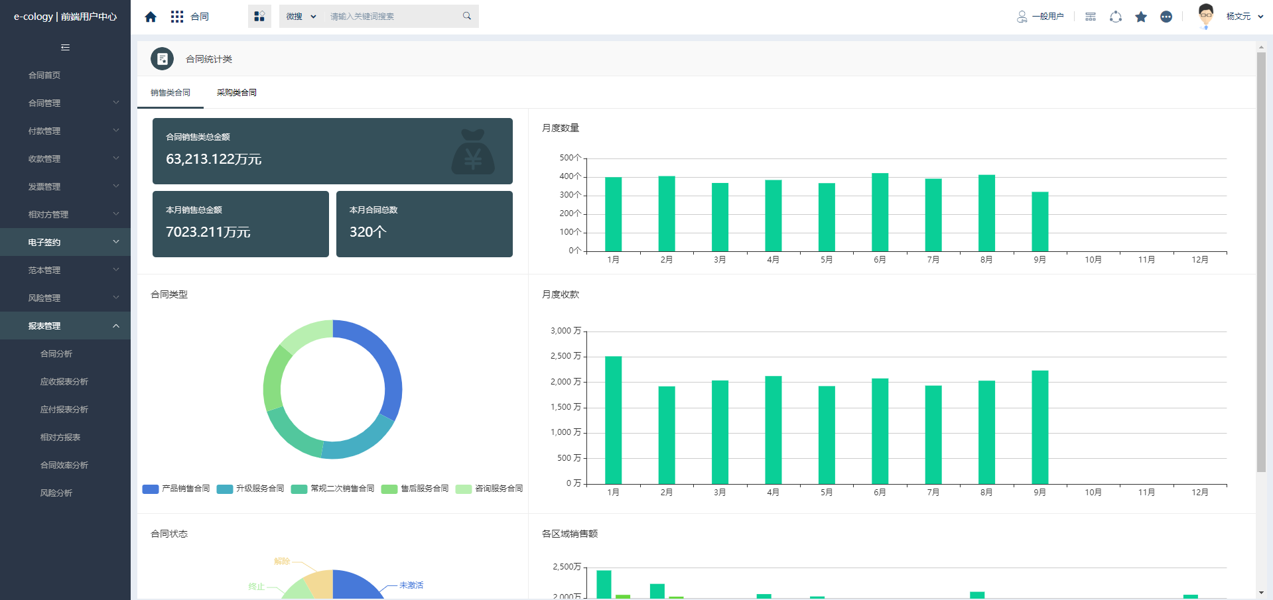Click the 合同销售类总金额 card

332,151
